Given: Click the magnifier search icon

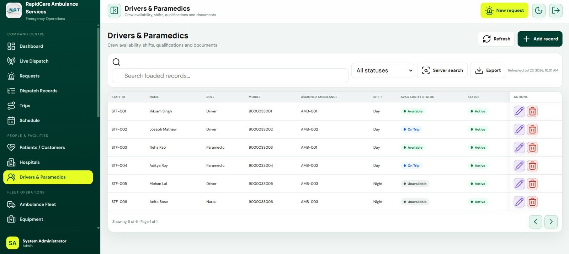Looking at the screenshot, I should click(x=116, y=62).
